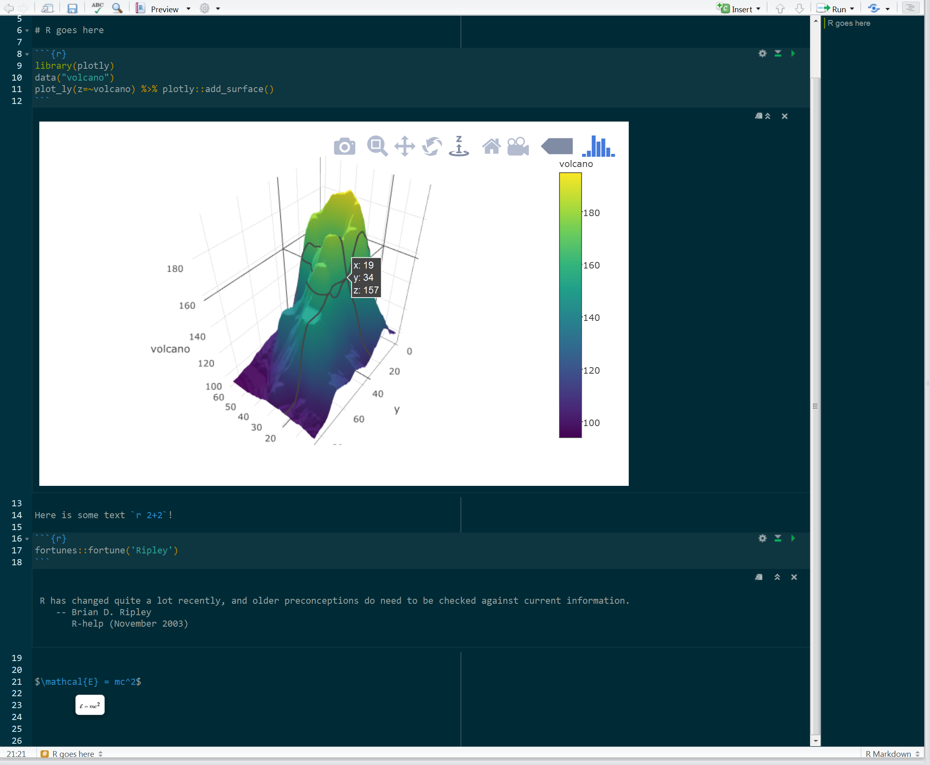The image size is (930, 765).
Task: Click Insert chunk button
Action: pos(735,9)
